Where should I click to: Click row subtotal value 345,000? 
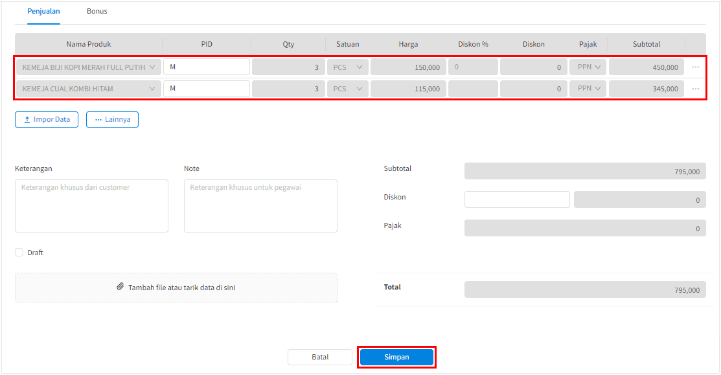click(x=647, y=89)
